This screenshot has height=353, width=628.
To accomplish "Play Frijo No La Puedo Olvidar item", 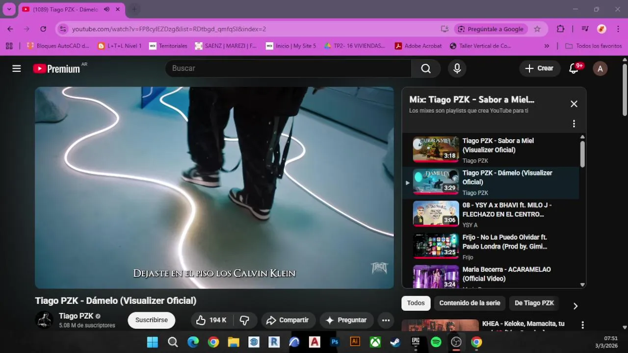I will click(x=491, y=247).
